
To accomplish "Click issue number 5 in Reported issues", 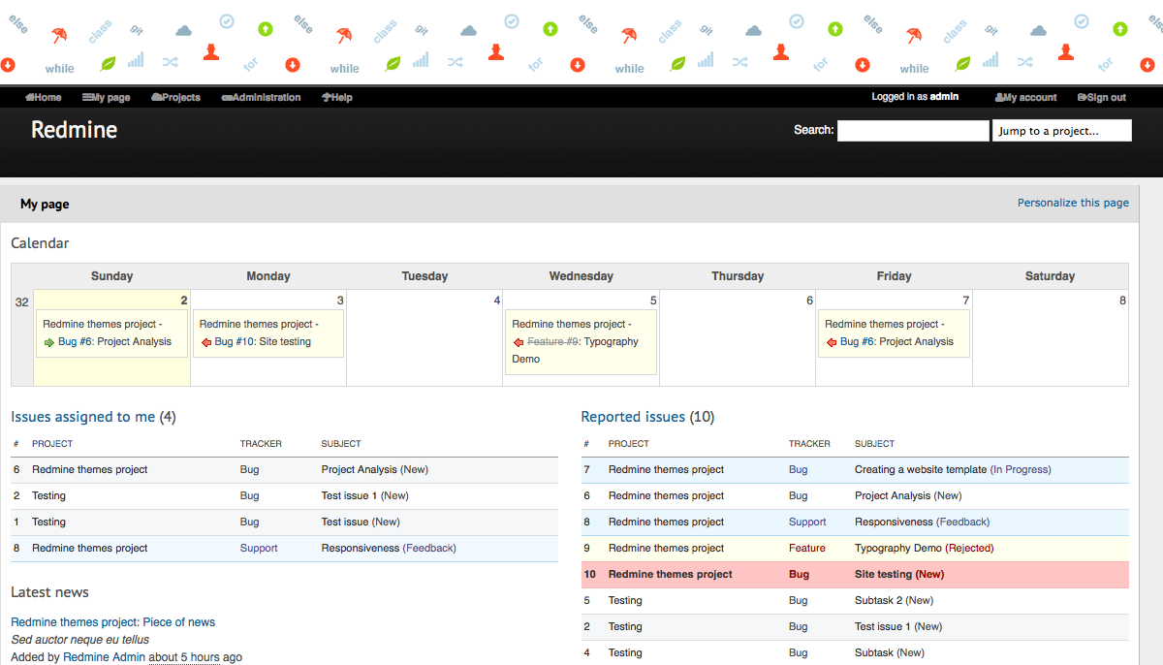I will (x=587, y=600).
